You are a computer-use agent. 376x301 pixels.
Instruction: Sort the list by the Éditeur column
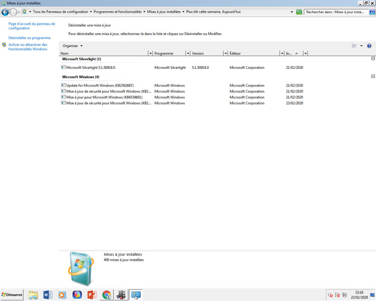(254, 53)
